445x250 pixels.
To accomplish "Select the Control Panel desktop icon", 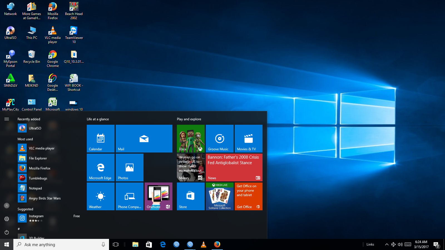I will pos(32,104).
